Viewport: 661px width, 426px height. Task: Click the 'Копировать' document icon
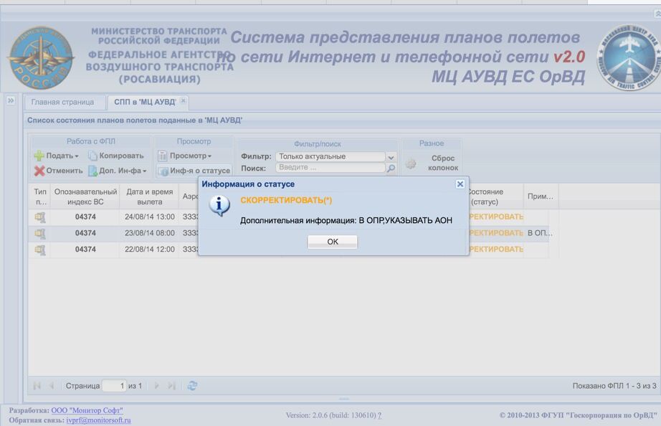pos(92,156)
